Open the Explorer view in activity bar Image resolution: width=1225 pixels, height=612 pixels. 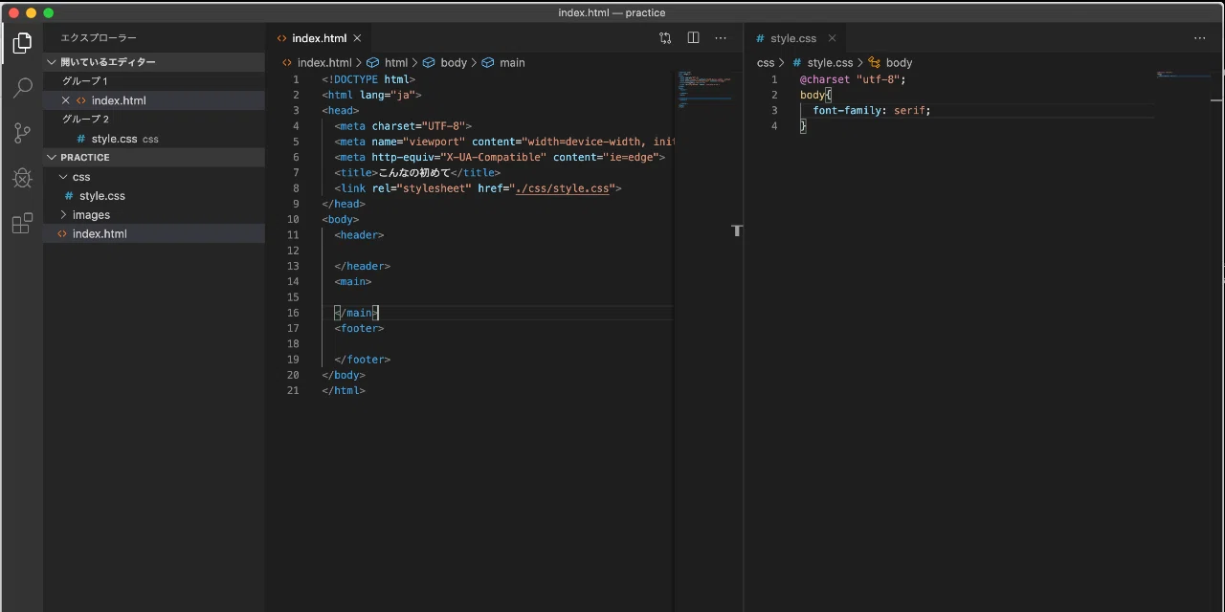[x=21, y=42]
